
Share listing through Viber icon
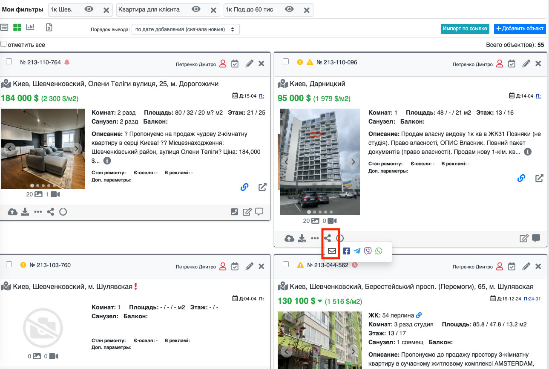click(x=368, y=251)
